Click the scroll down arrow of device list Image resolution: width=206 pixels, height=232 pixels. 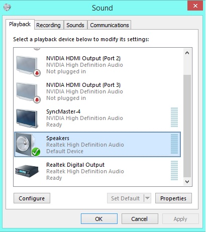pyautogui.click(x=187, y=181)
